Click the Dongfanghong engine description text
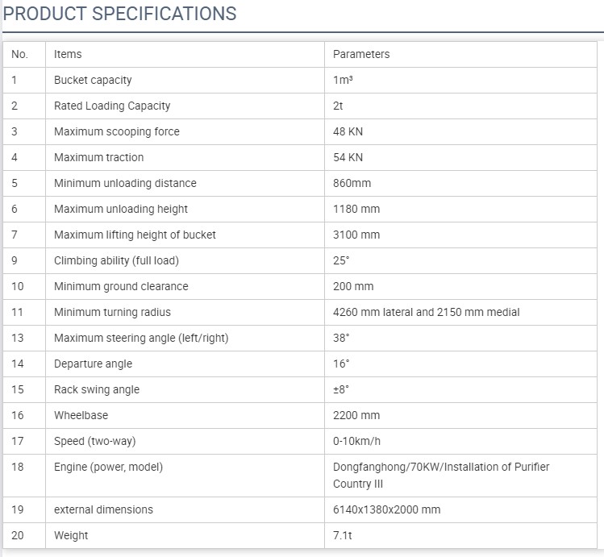 pos(441,476)
